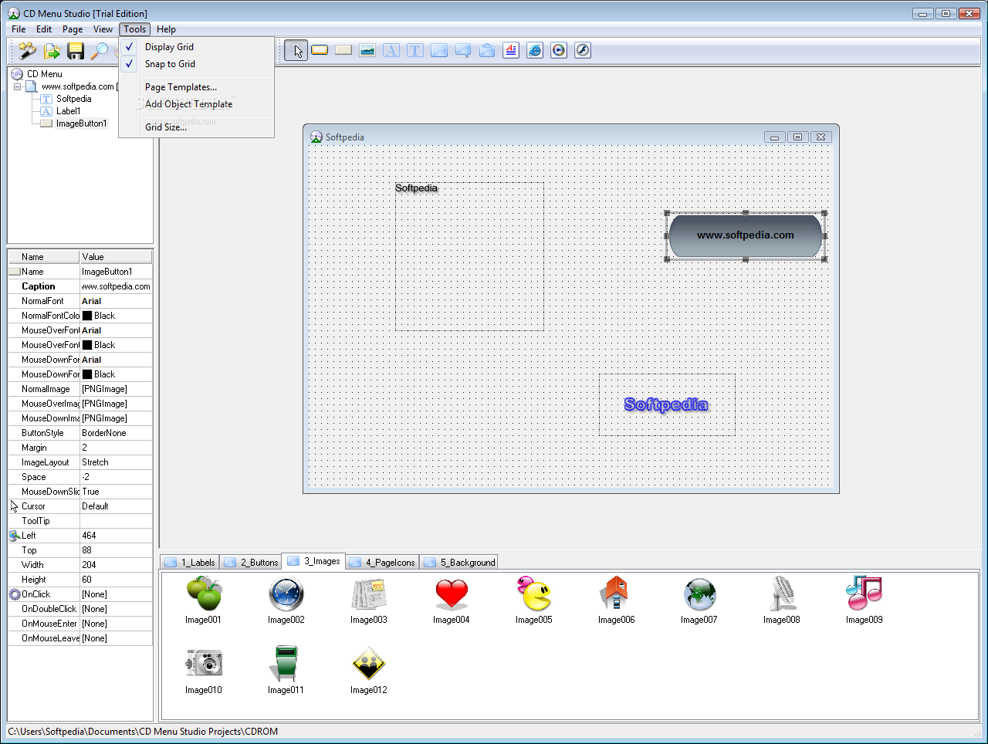Select the text box 'T' tool

pyautogui.click(x=415, y=50)
